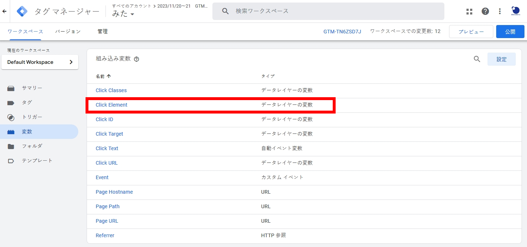This screenshot has width=527, height=247.
Task: Switch to the 管理 tab
Action: (103, 32)
